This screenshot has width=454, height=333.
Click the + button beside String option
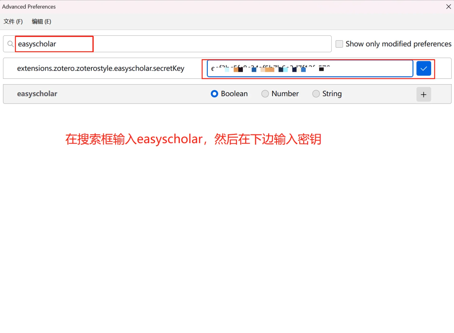423,94
